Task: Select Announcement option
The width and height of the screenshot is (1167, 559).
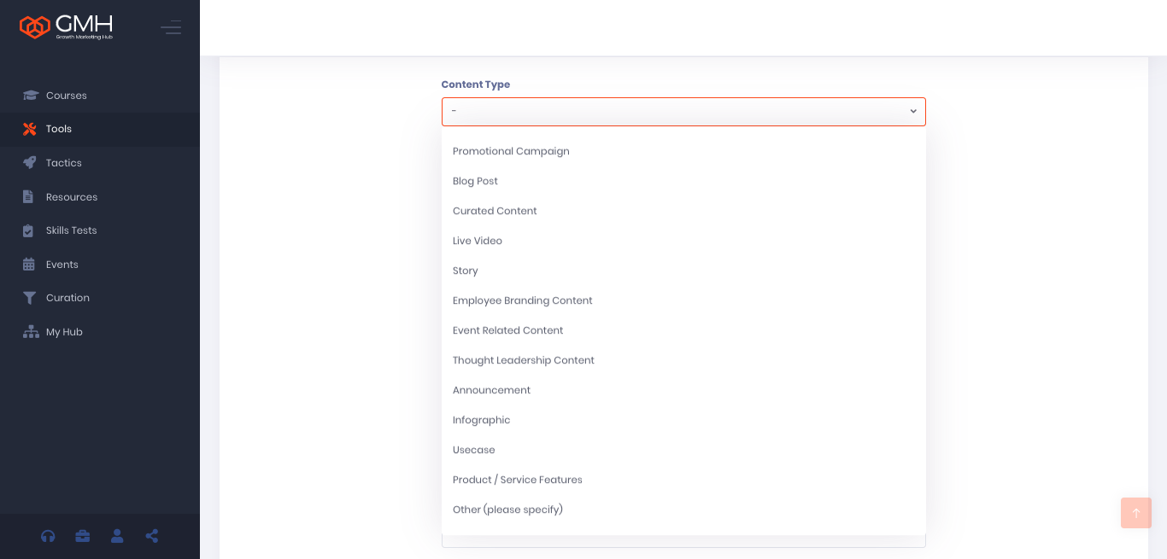Action: (683, 390)
